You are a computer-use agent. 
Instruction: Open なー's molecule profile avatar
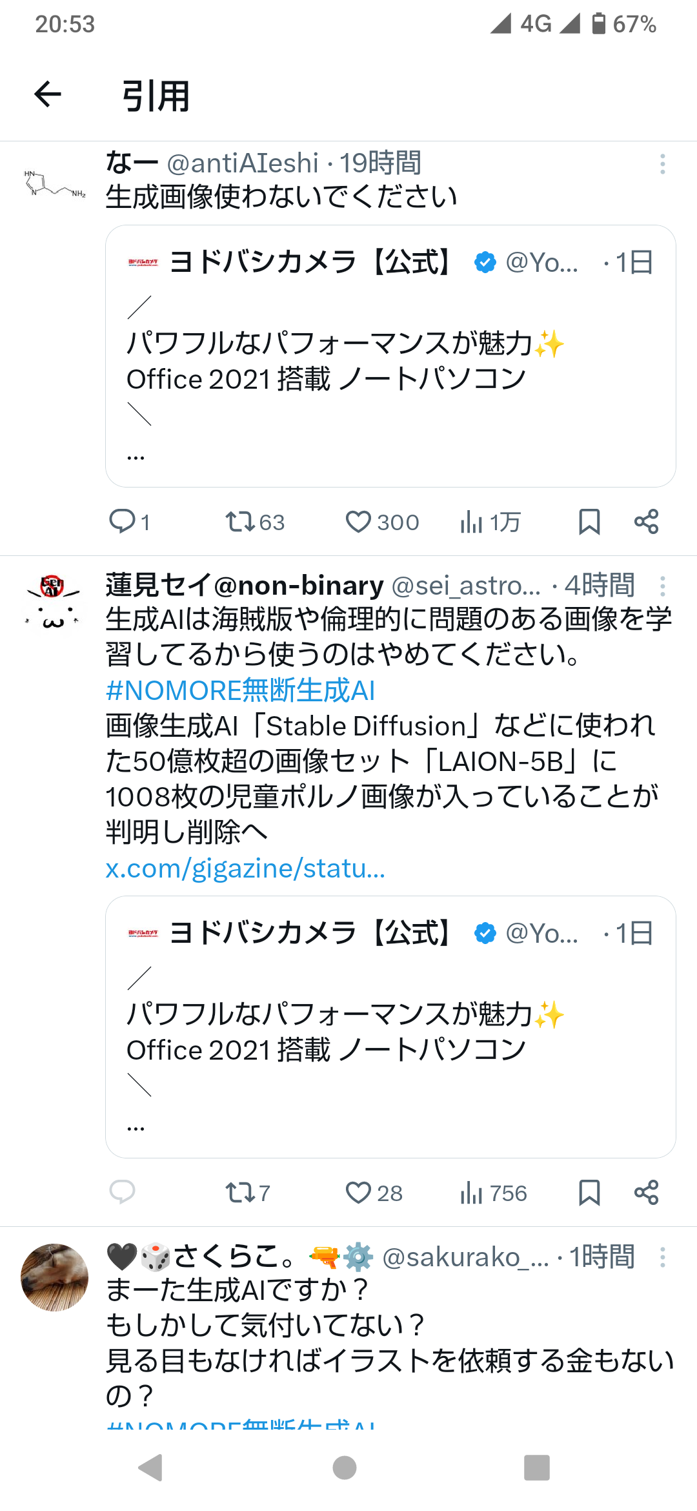point(54,183)
